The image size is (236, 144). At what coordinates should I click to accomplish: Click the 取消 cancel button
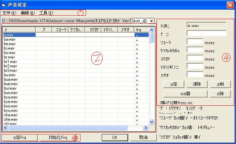coord(143,138)
